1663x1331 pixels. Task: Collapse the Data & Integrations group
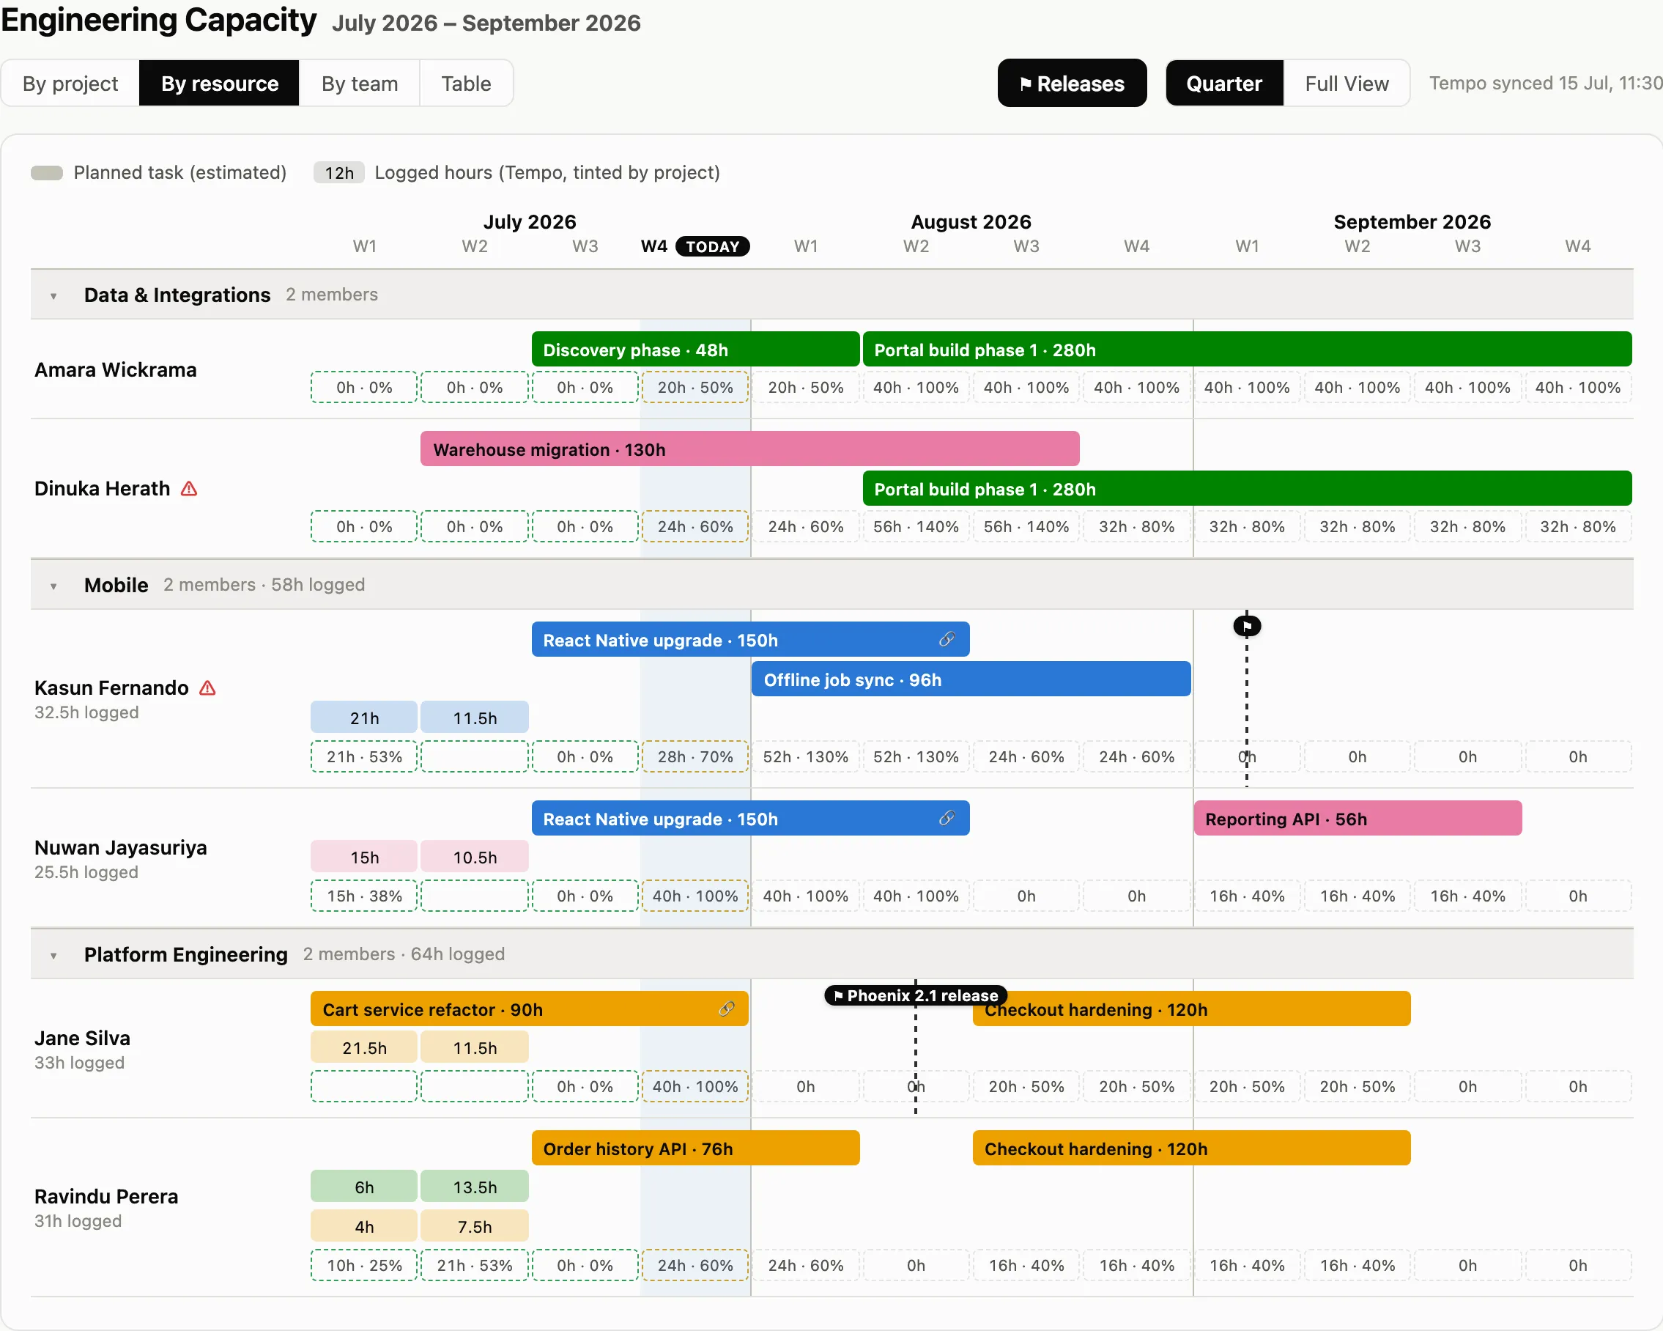point(53,295)
